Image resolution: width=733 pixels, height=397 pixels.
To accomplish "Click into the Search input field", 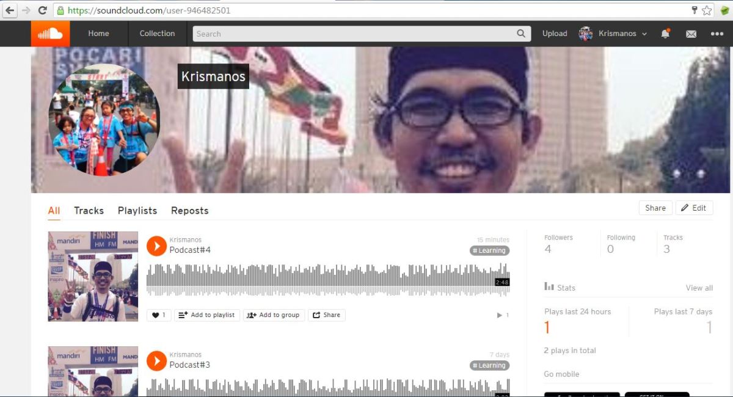I will (354, 34).
